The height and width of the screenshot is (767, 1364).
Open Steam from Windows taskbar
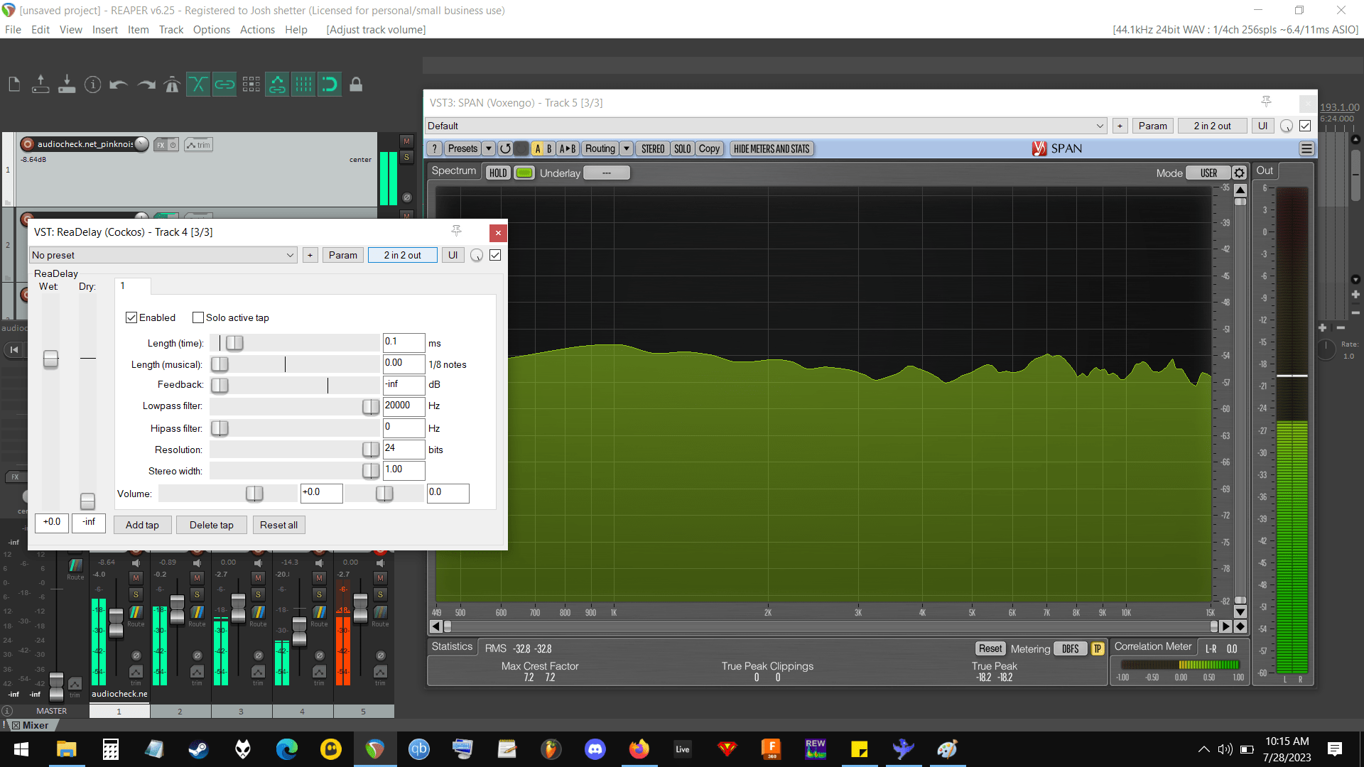[198, 749]
